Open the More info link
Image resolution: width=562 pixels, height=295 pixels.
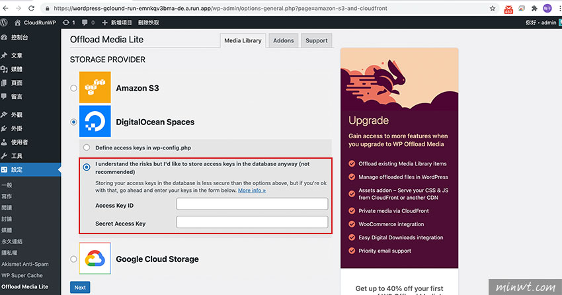tap(252, 190)
